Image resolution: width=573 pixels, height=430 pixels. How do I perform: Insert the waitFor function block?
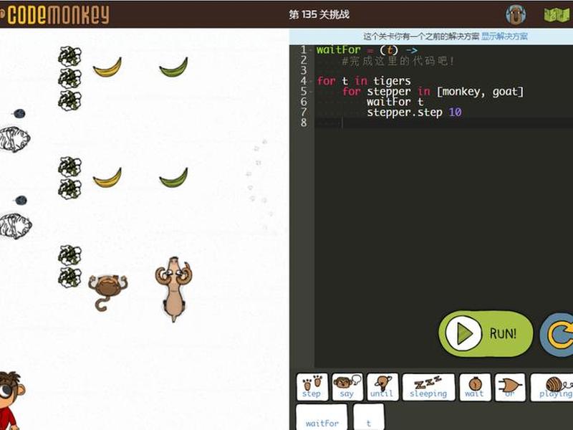[322, 417]
